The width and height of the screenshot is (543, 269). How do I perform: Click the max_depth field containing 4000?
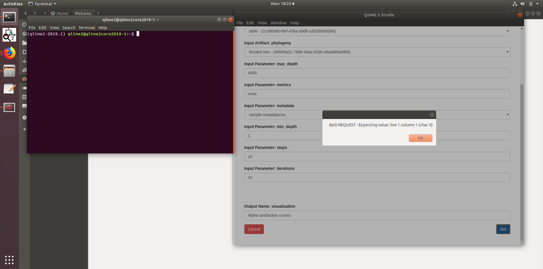tap(377, 73)
